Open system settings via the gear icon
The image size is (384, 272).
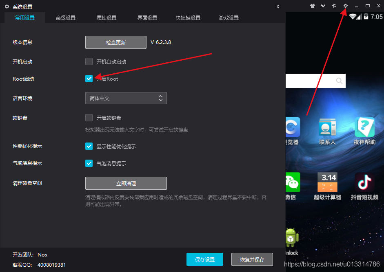[345, 6]
